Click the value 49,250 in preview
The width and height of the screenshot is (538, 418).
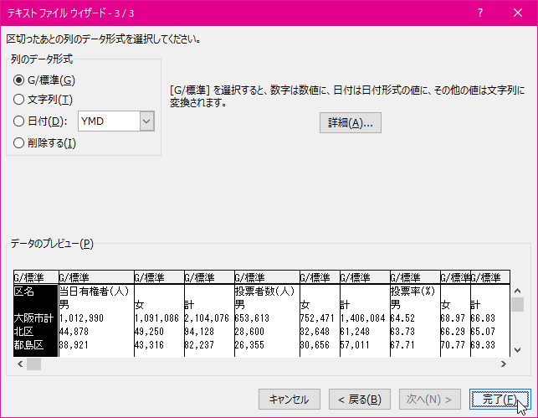[149, 332]
